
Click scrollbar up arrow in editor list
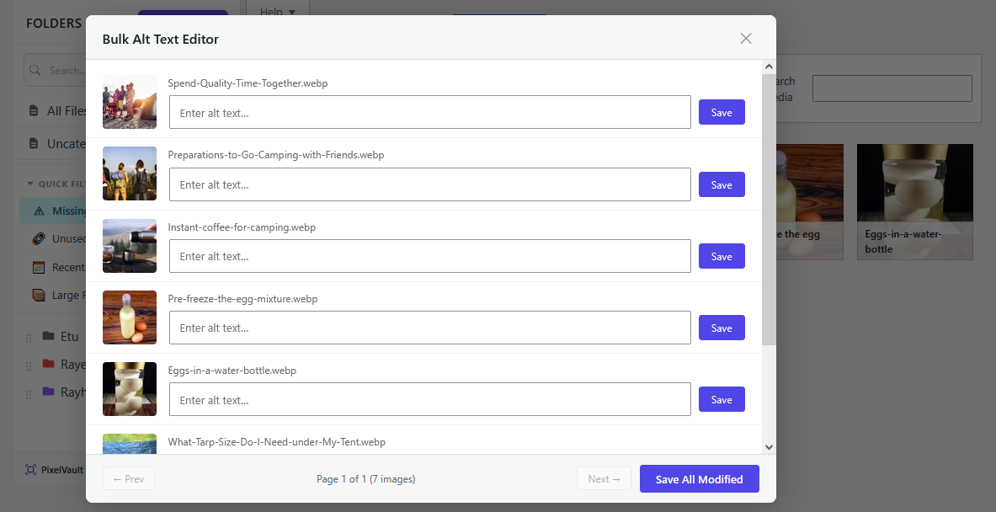point(769,66)
